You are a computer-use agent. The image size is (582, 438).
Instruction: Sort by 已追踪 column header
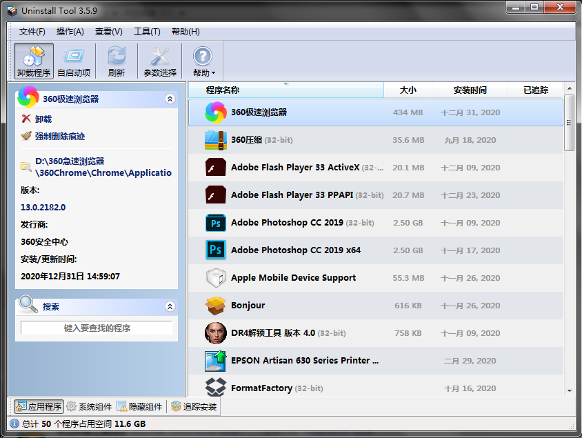point(536,90)
